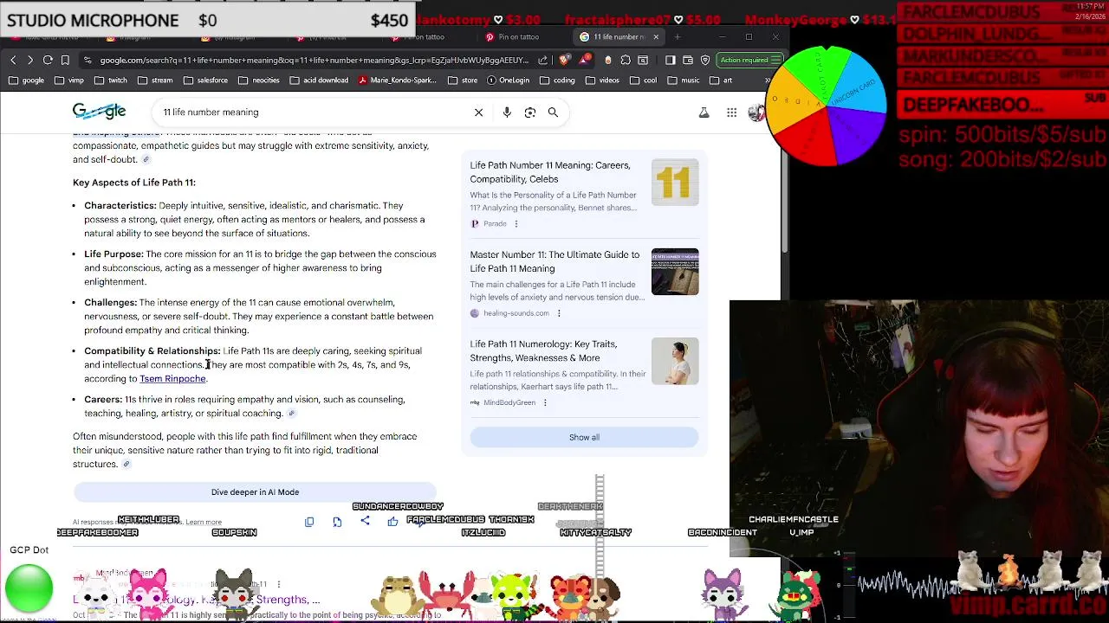Reload the current page
1109x623 pixels.
point(48,60)
